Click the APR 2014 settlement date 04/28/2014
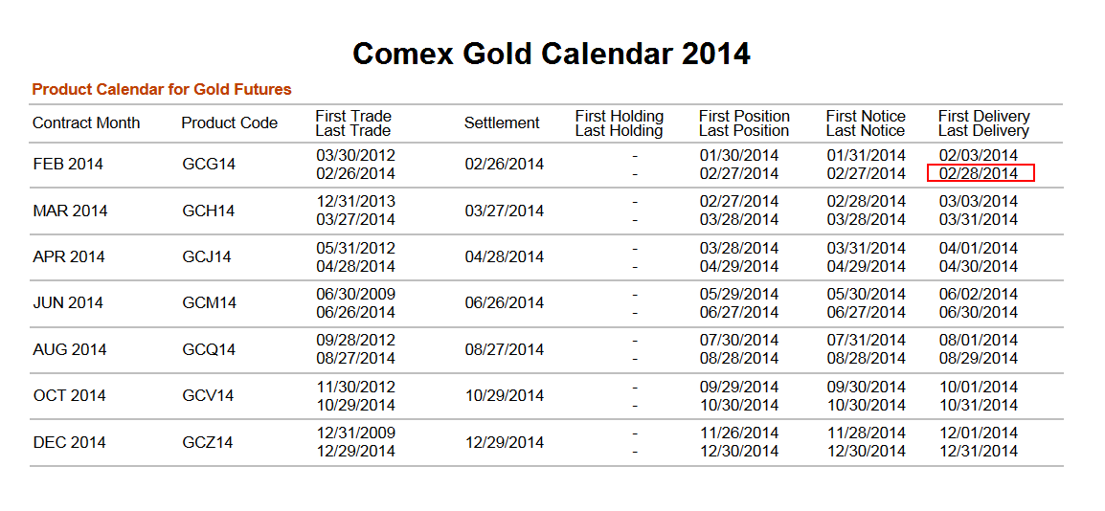 [504, 256]
